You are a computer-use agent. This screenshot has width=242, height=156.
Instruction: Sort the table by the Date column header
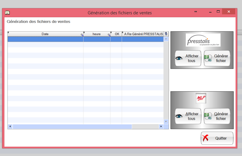tap(45, 34)
